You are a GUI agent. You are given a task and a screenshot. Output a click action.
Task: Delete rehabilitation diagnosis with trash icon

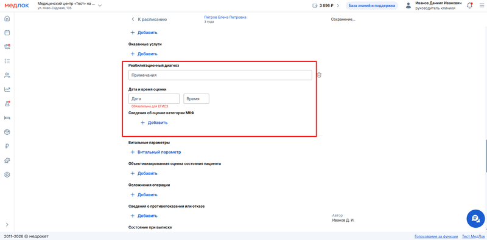coord(319,75)
